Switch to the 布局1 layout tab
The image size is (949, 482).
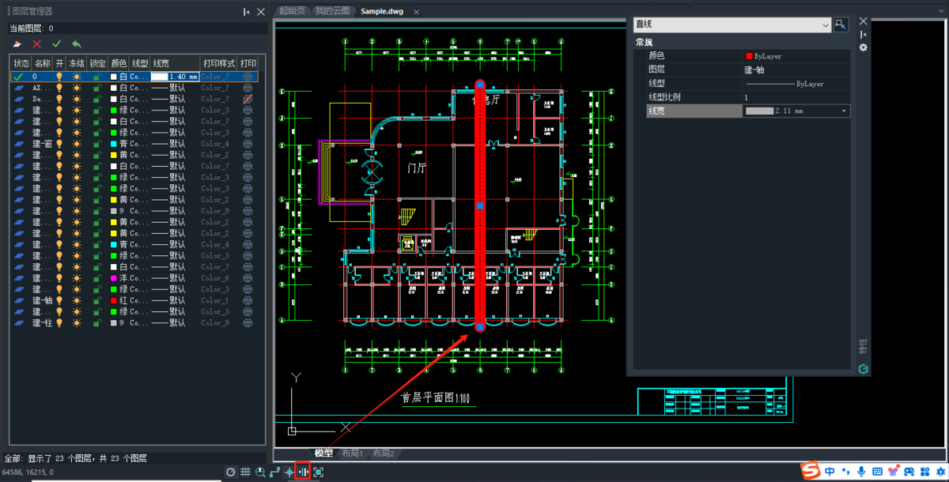tap(351, 454)
